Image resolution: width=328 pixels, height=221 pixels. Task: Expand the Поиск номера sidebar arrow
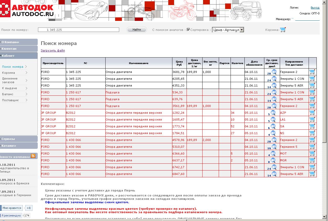26,67
